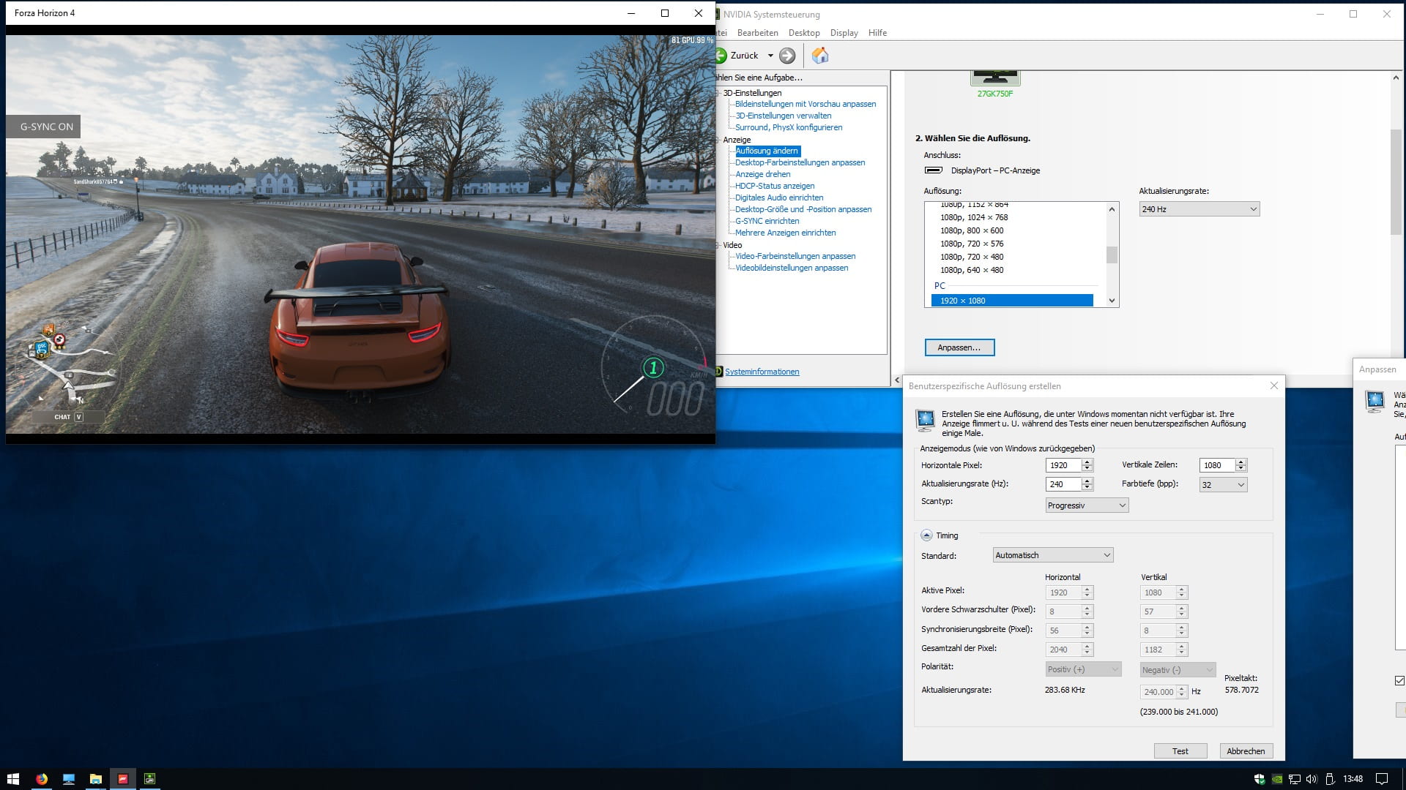Image resolution: width=1406 pixels, height=790 pixels.
Task: Select the PC 1920 × 1080 resolution
Action: point(1012,301)
